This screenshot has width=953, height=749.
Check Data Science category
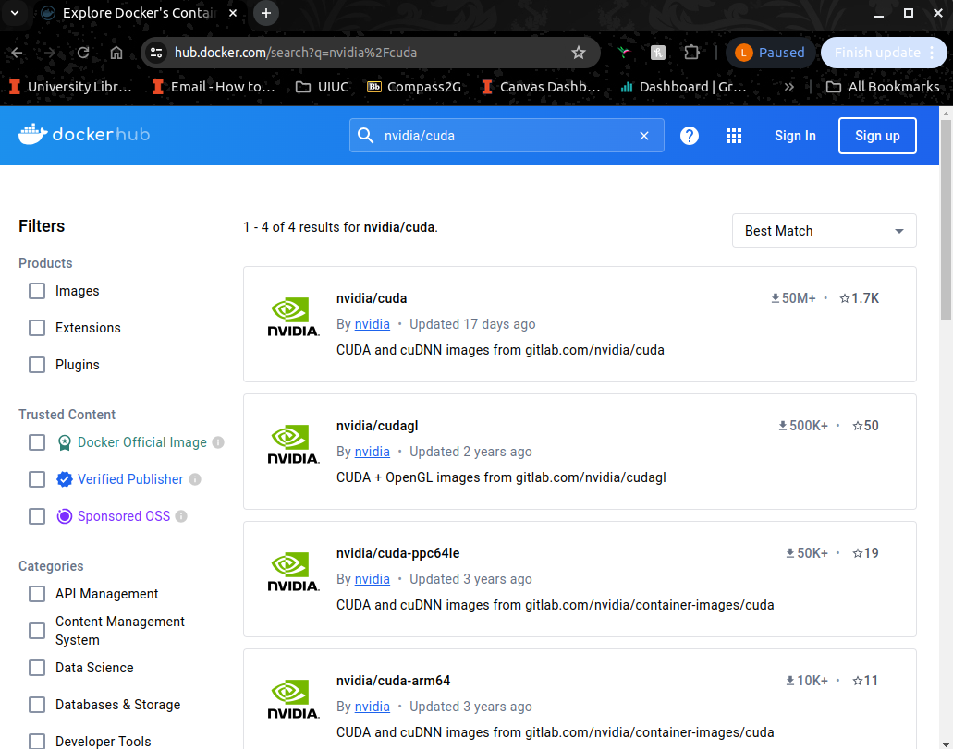(37, 668)
